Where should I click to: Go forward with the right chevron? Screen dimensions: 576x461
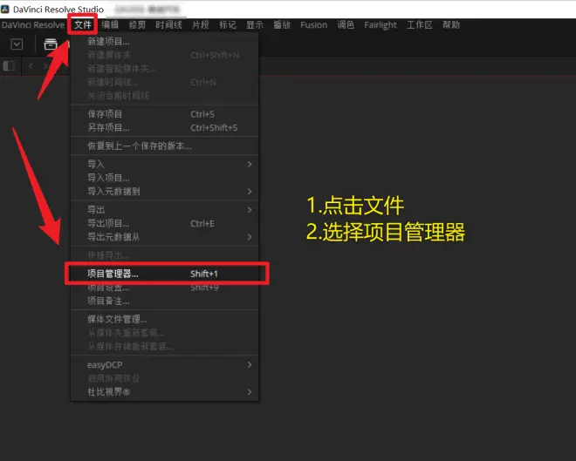45,66
